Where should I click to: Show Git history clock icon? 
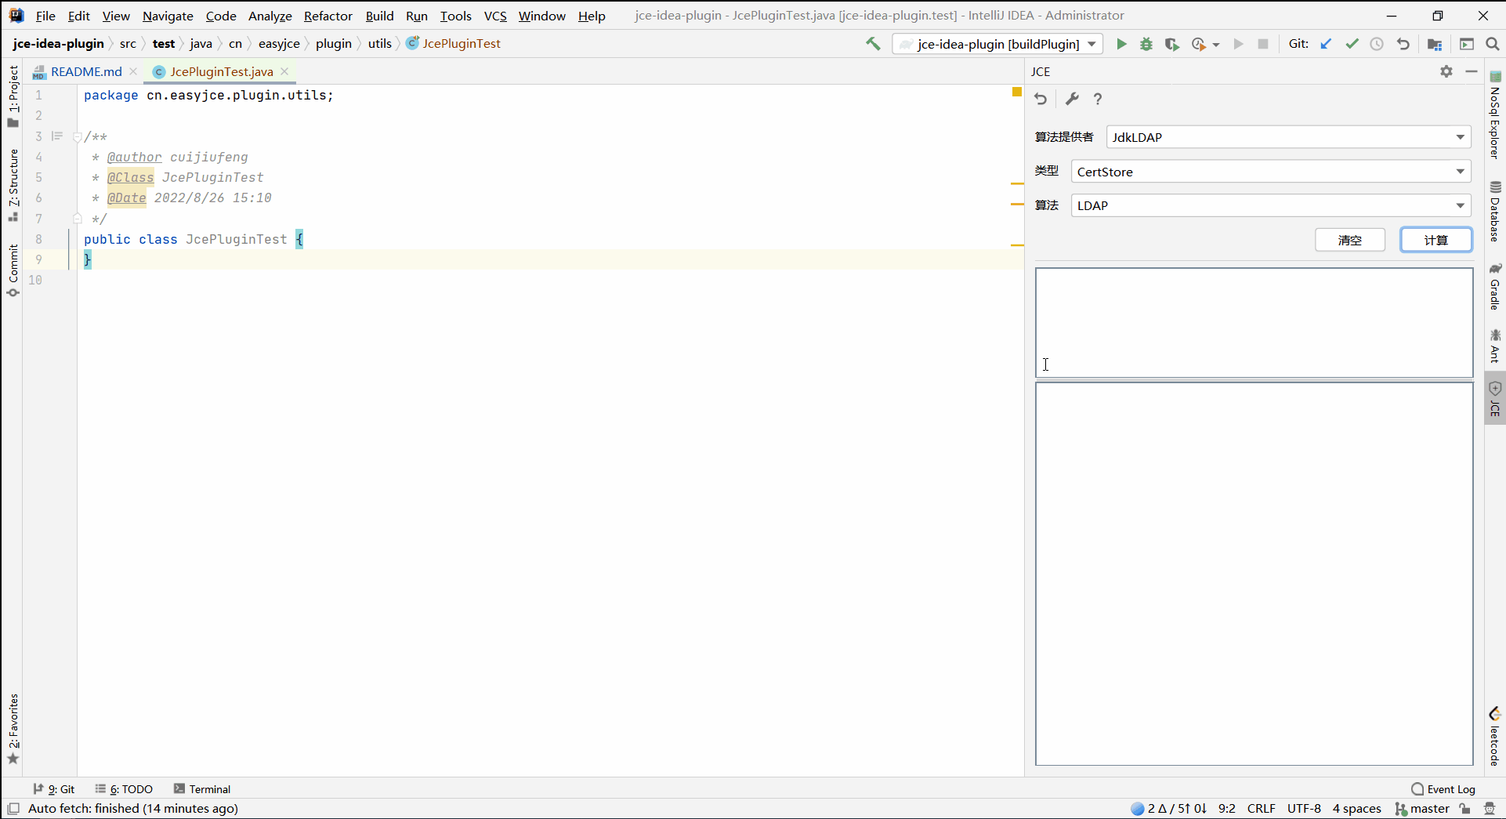(x=1377, y=44)
